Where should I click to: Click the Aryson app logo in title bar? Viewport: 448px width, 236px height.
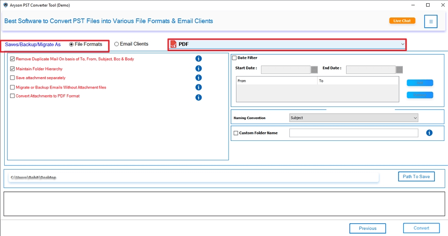pos(6,5)
